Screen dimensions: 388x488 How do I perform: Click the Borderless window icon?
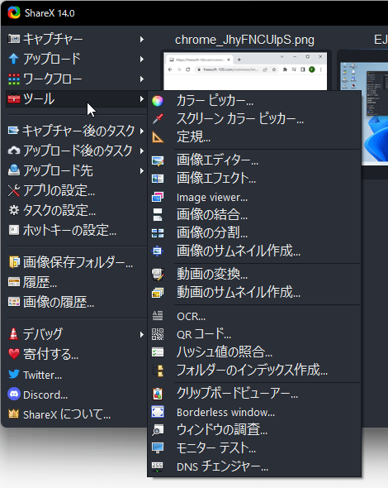click(x=158, y=412)
